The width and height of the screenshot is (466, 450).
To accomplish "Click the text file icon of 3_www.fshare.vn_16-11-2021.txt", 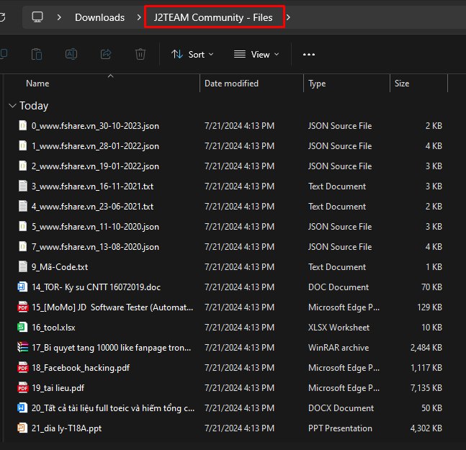I will [23, 186].
